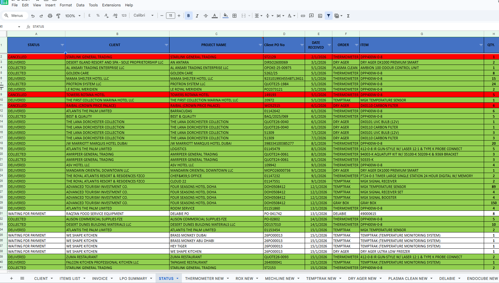
Task: Open horizontal align dropdown
Action: coord(259,16)
